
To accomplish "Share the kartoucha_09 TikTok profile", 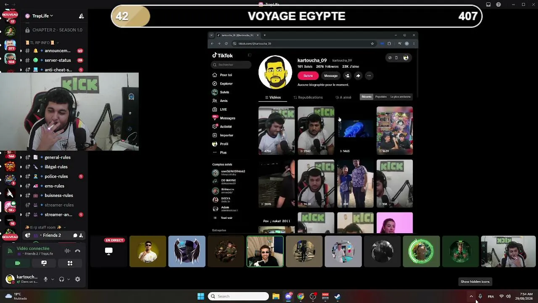I will tap(358, 76).
